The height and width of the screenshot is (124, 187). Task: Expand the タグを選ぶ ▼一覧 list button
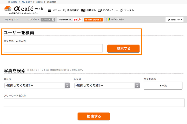click(163, 86)
